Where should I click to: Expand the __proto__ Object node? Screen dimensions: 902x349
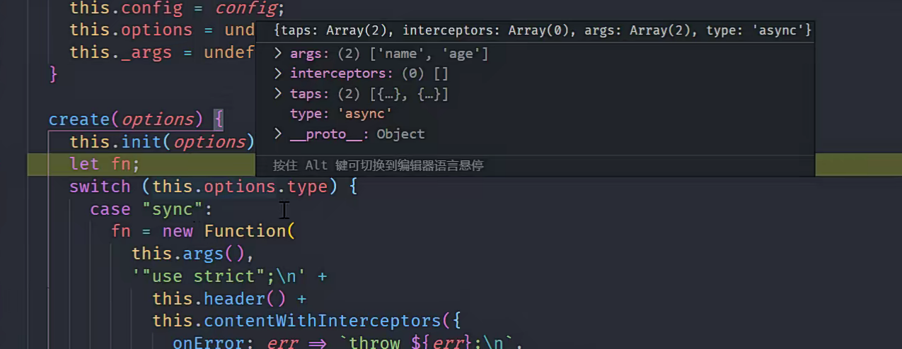[x=278, y=134]
